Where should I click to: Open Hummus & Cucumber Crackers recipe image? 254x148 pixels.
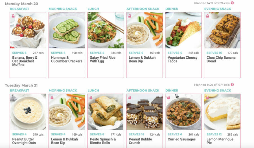click(67, 30)
